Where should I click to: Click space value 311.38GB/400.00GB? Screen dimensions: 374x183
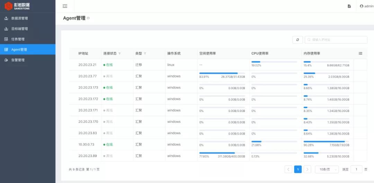(231, 157)
